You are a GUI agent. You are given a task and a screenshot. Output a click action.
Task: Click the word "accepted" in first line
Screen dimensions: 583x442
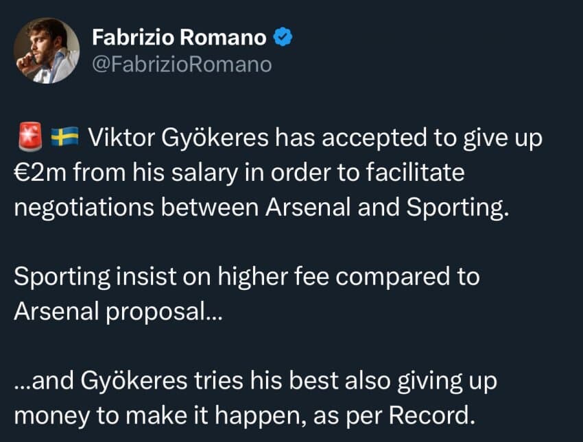click(374, 139)
